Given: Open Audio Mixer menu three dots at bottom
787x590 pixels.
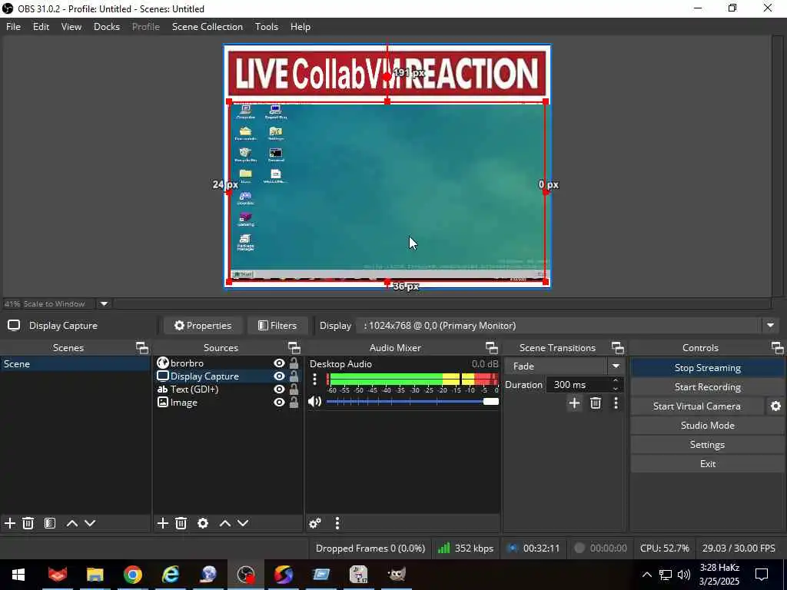Looking at the screenshot, I should (337, 523).
